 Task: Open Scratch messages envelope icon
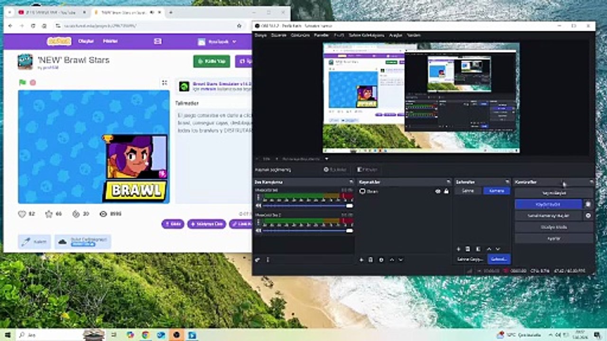(158, 42)
